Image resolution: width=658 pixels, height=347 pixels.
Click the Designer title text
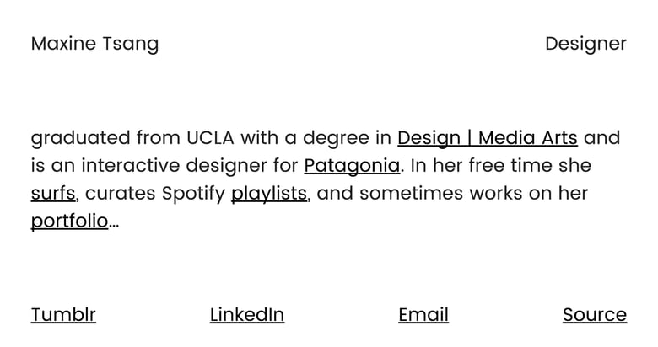click(x=585, y=44)
